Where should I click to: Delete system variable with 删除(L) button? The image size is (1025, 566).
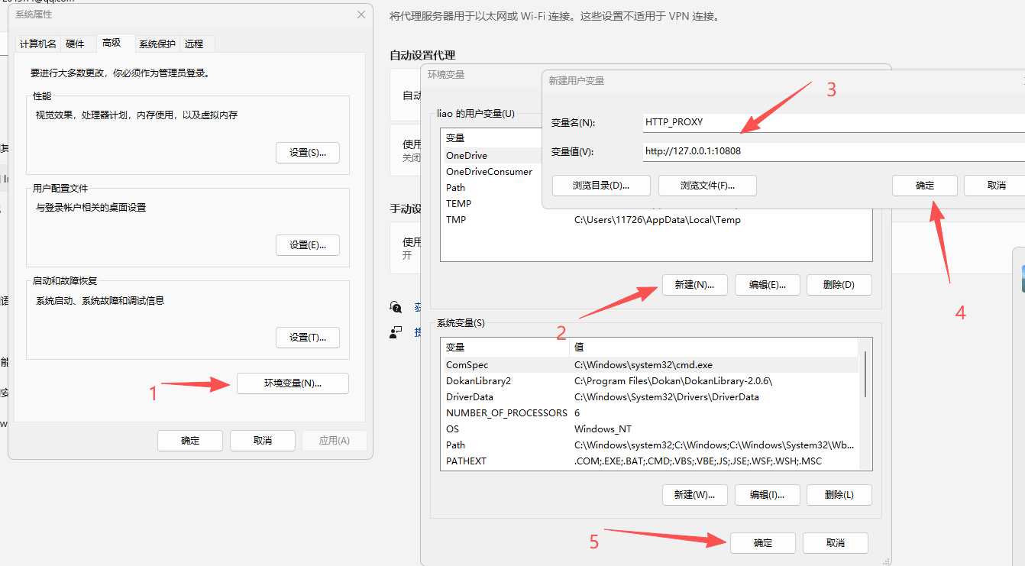(839, 494)
